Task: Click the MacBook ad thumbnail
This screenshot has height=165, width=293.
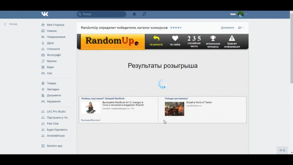Action: pyautogui.click(x=90, y=107)
